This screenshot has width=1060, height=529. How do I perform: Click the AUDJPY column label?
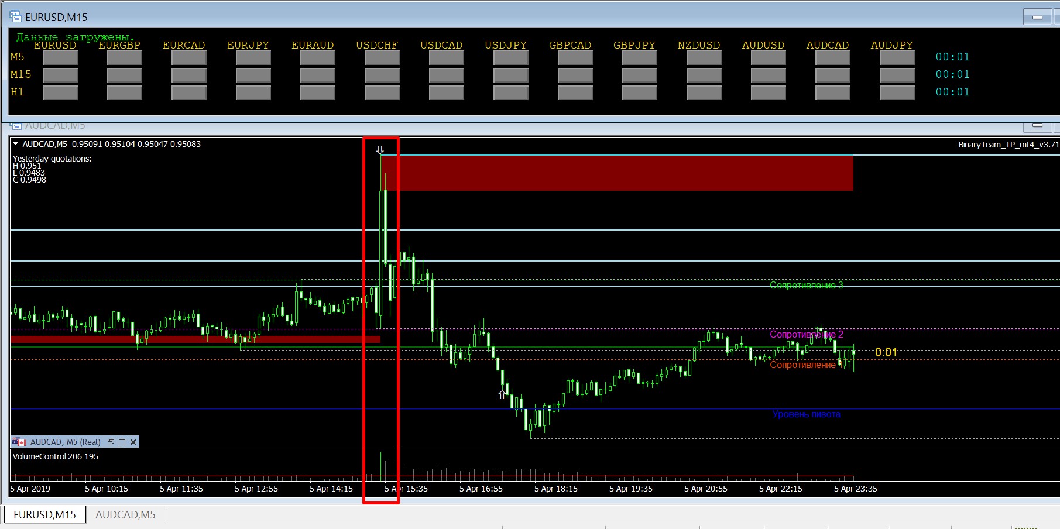point(892,45)
